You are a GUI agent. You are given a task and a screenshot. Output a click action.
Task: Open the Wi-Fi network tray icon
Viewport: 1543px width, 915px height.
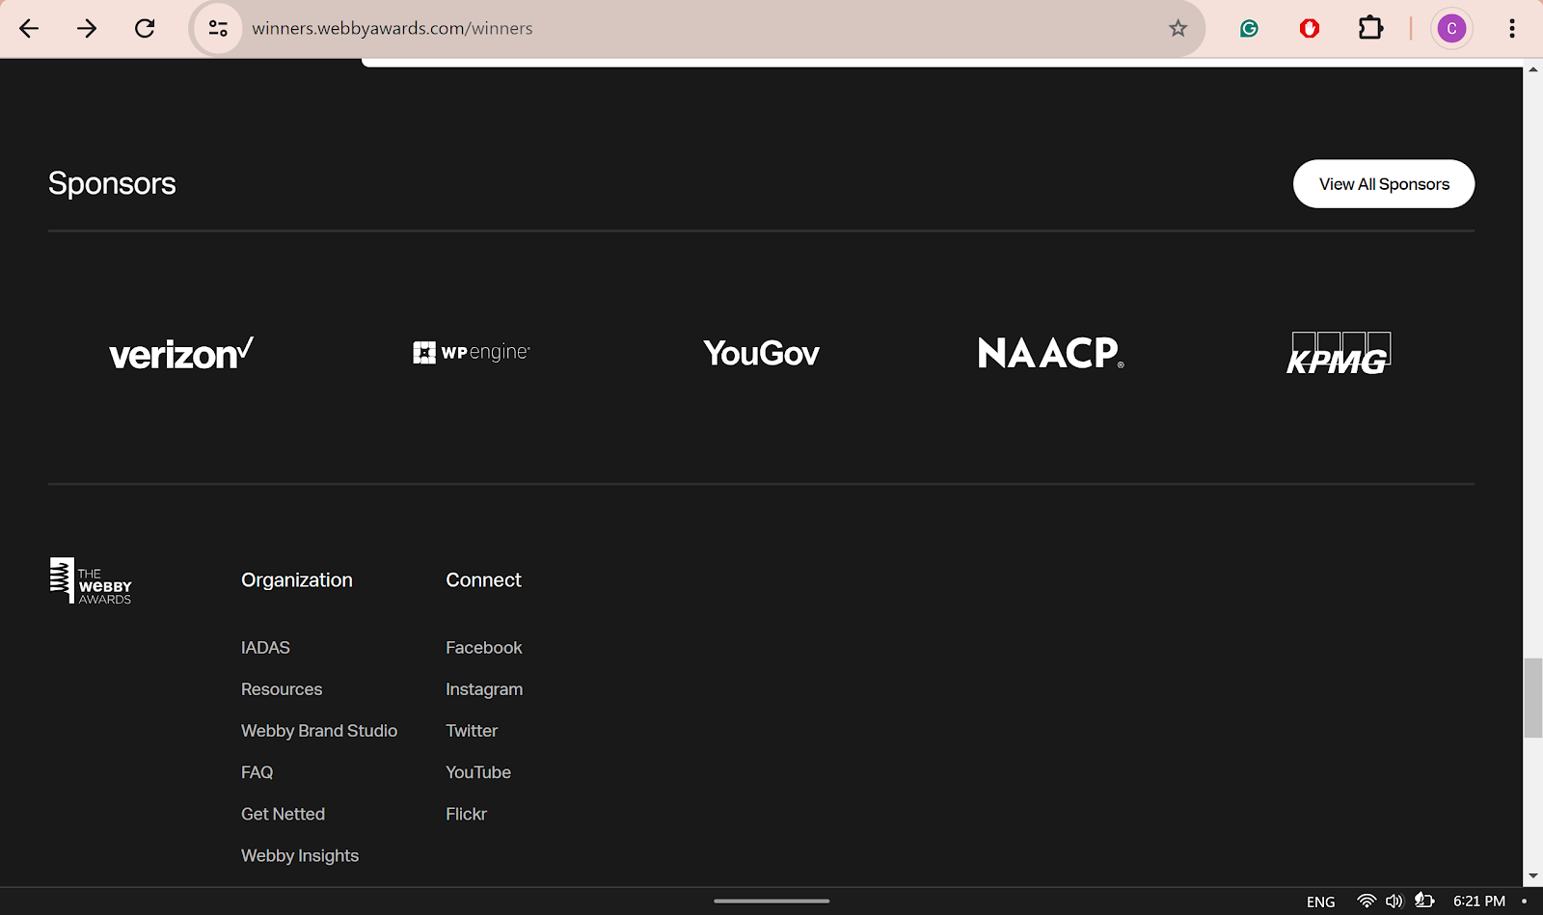point(1366,902)
